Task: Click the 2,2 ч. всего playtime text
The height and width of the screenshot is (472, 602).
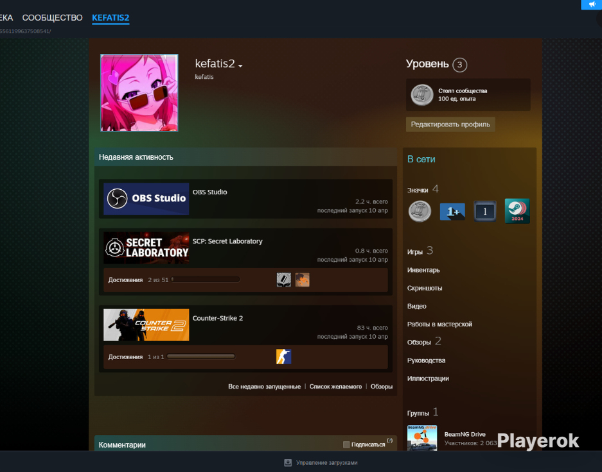Action: [x=371, y=201]
